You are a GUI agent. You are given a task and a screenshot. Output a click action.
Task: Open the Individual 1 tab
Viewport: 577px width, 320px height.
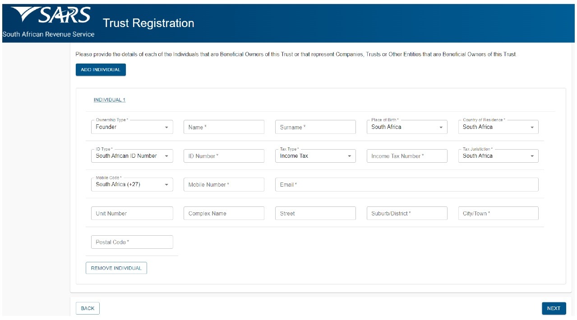110,100
